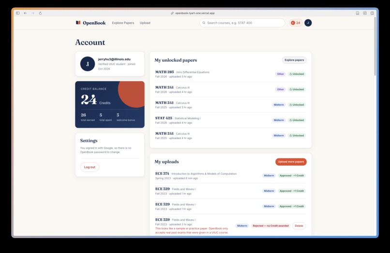The height and width of the screenshot is (253, 390).
Task: Open the ECE 374 upload entry
Action: click(230, 176)
